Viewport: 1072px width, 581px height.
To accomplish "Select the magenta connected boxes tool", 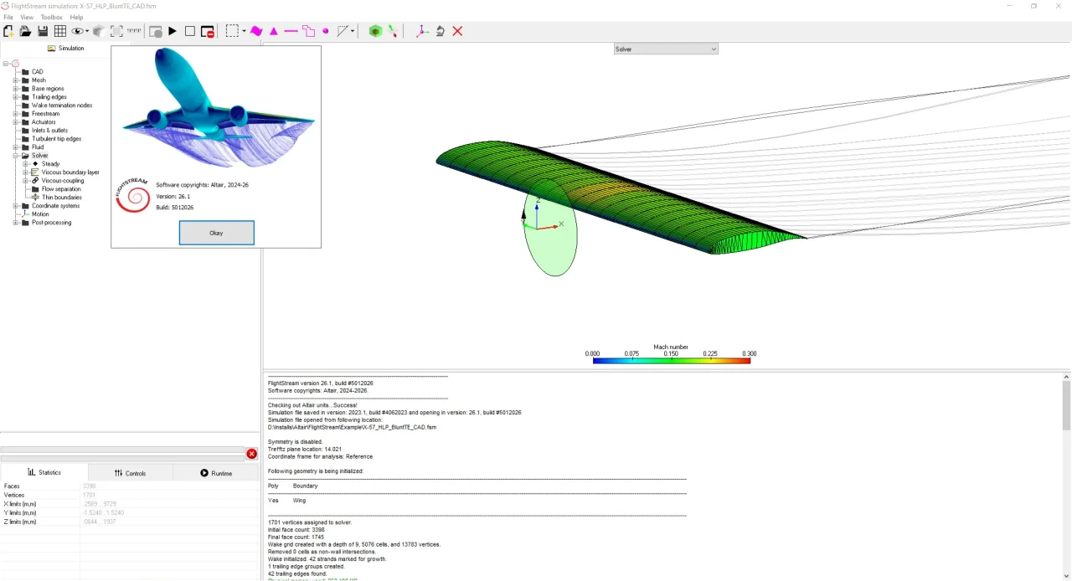I will point(308,31).
